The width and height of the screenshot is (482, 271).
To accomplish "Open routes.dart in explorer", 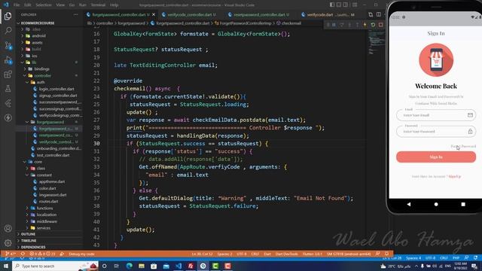I will pos(48,202).
